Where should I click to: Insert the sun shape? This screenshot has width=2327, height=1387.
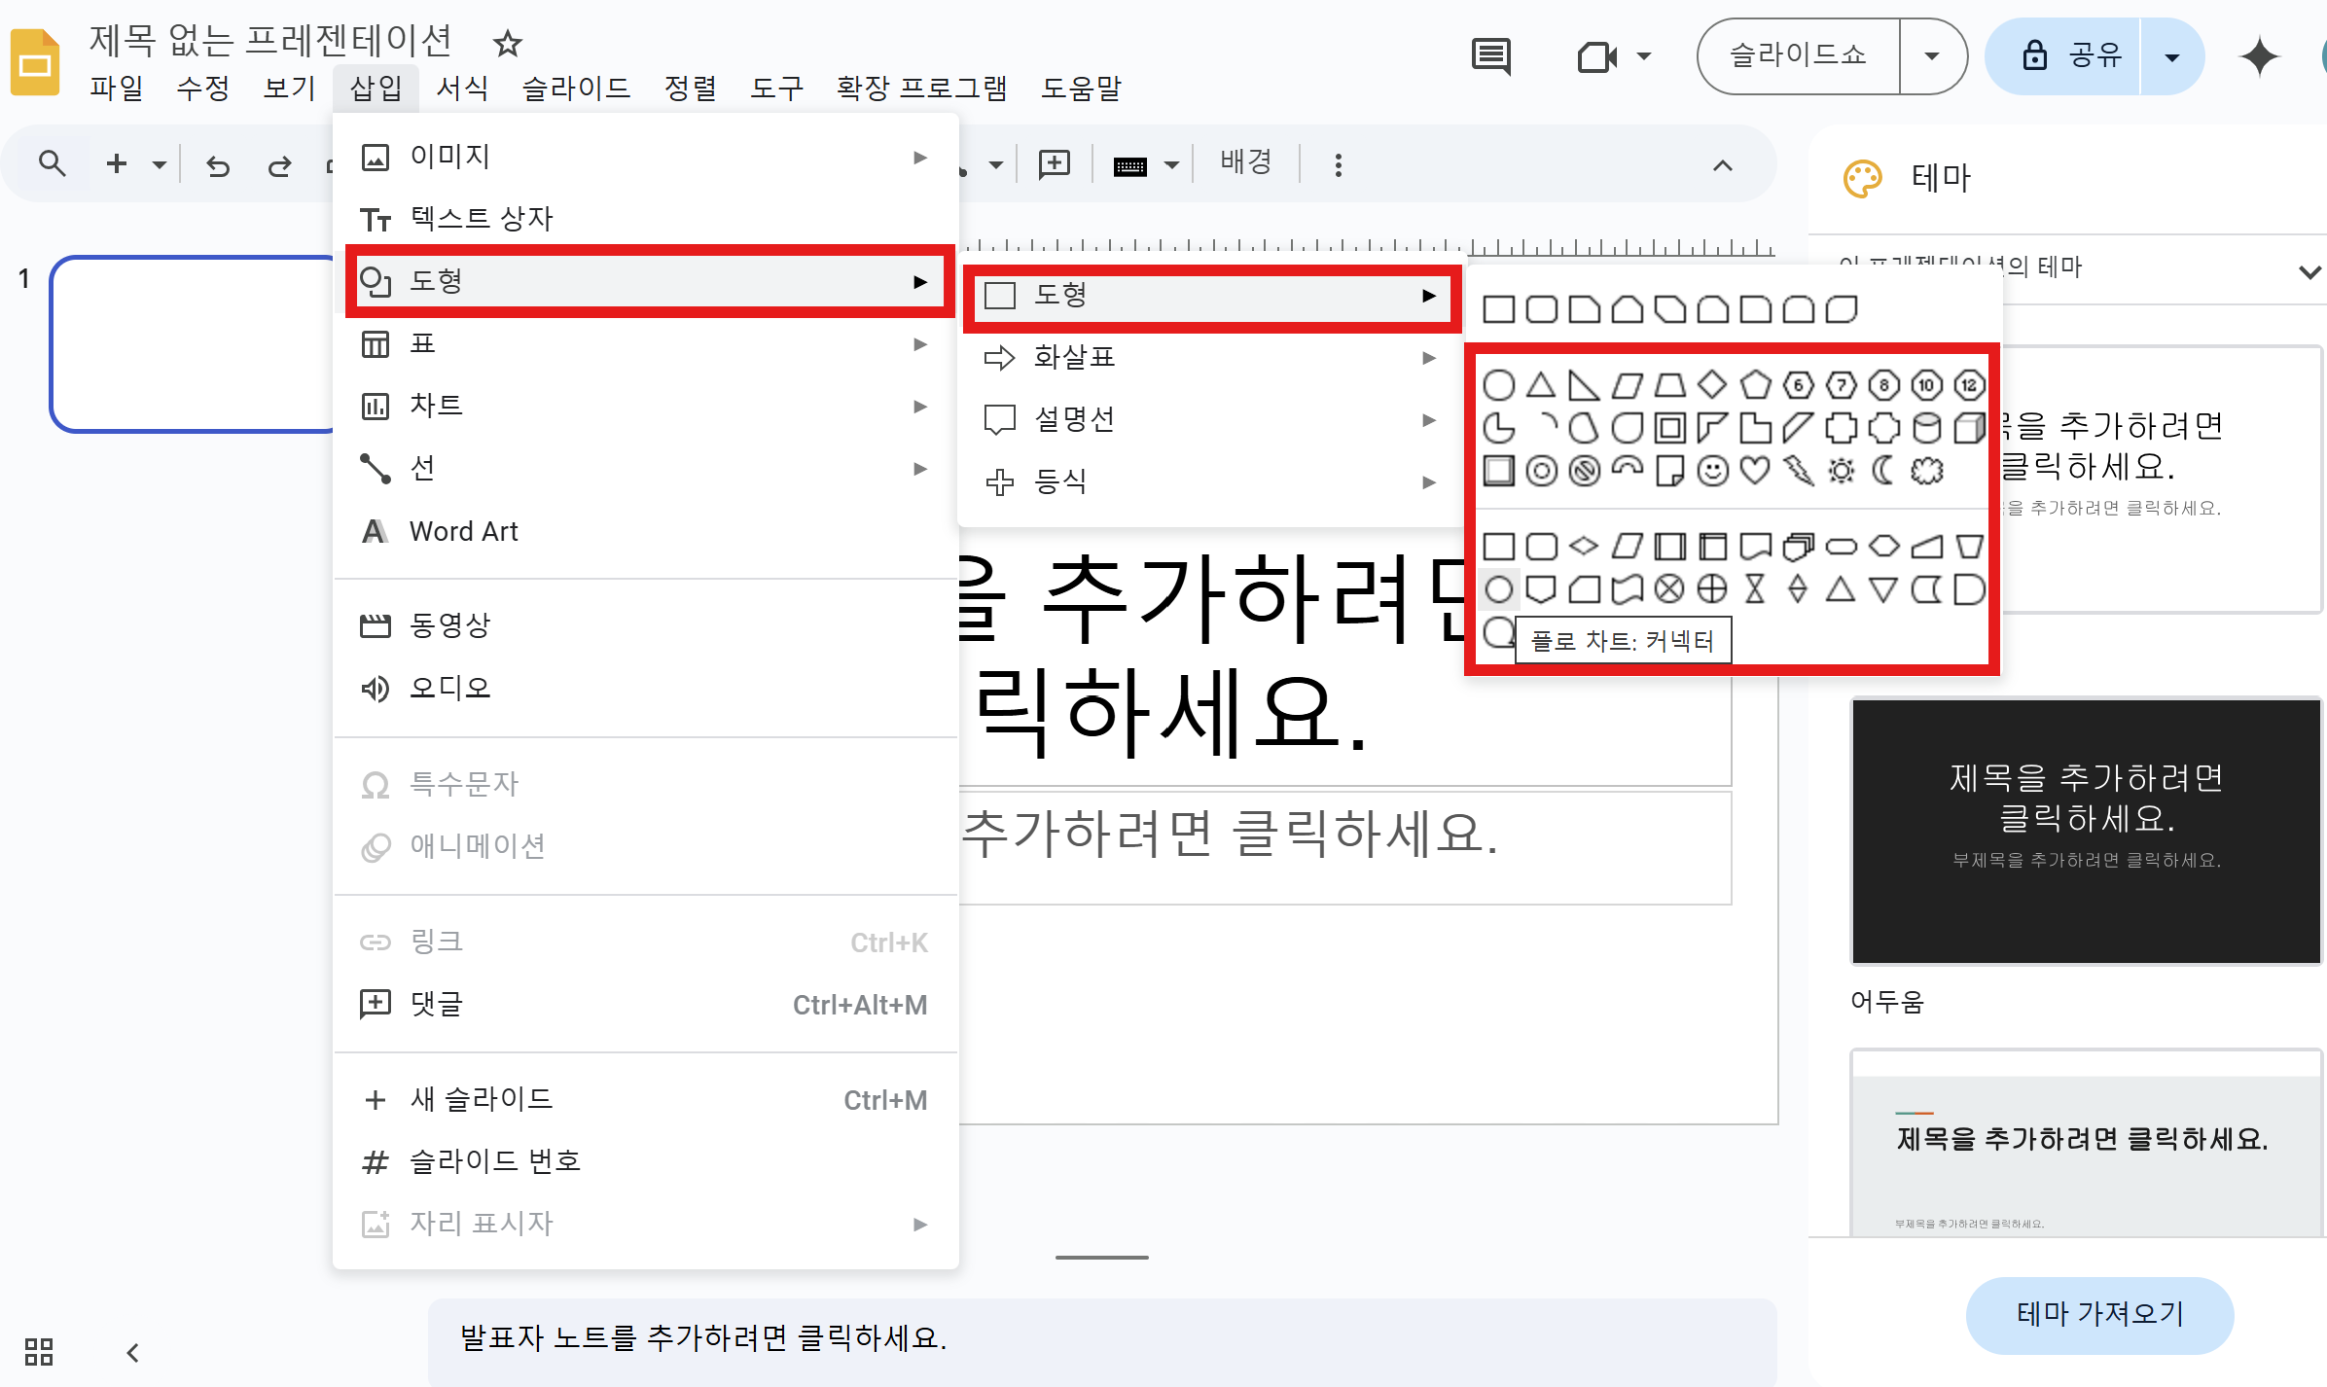point(1841,471)
